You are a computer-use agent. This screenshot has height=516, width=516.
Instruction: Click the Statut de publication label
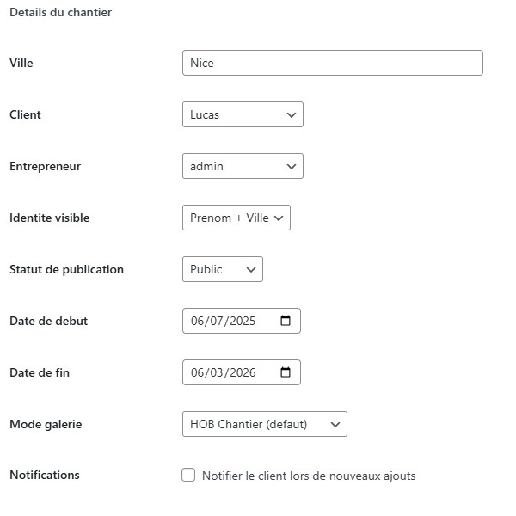click(66, 269)
